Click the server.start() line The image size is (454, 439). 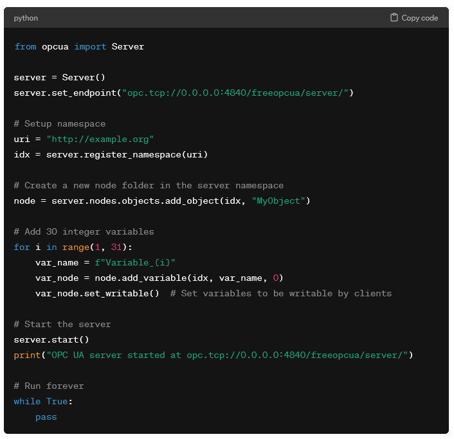pyautogui.click(x=51, y=340)
